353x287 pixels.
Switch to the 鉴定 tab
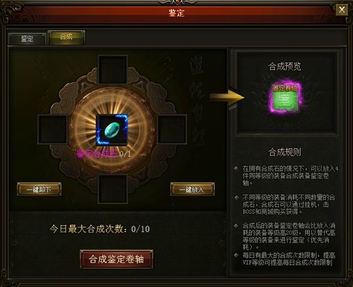tap(27, 39)
